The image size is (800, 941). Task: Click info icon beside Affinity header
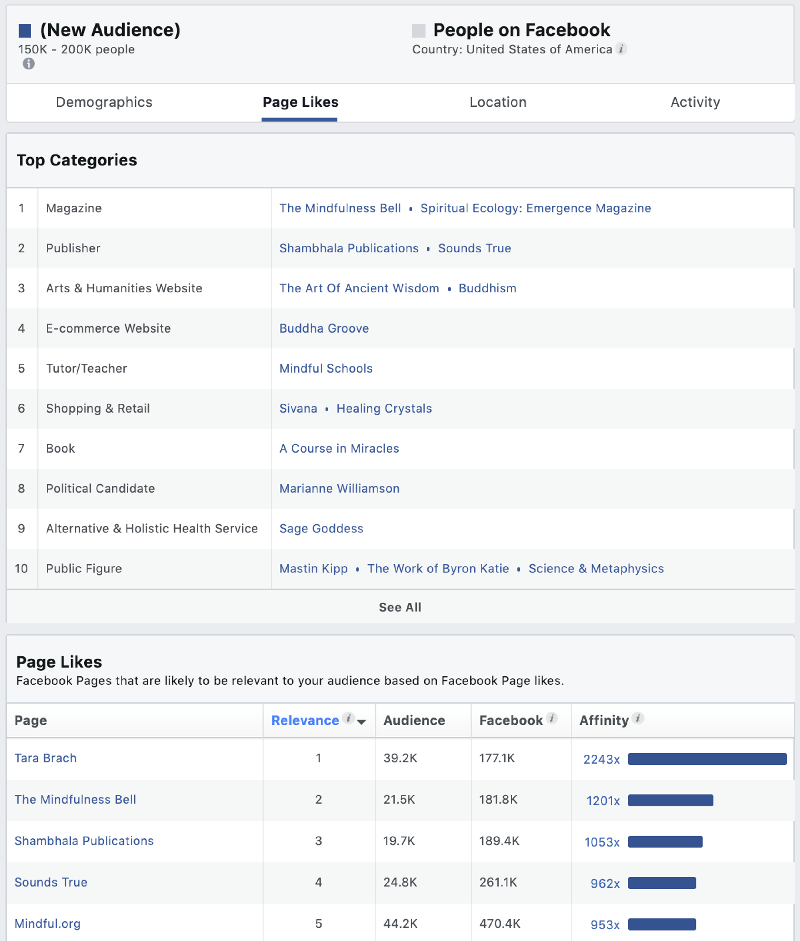637,718
